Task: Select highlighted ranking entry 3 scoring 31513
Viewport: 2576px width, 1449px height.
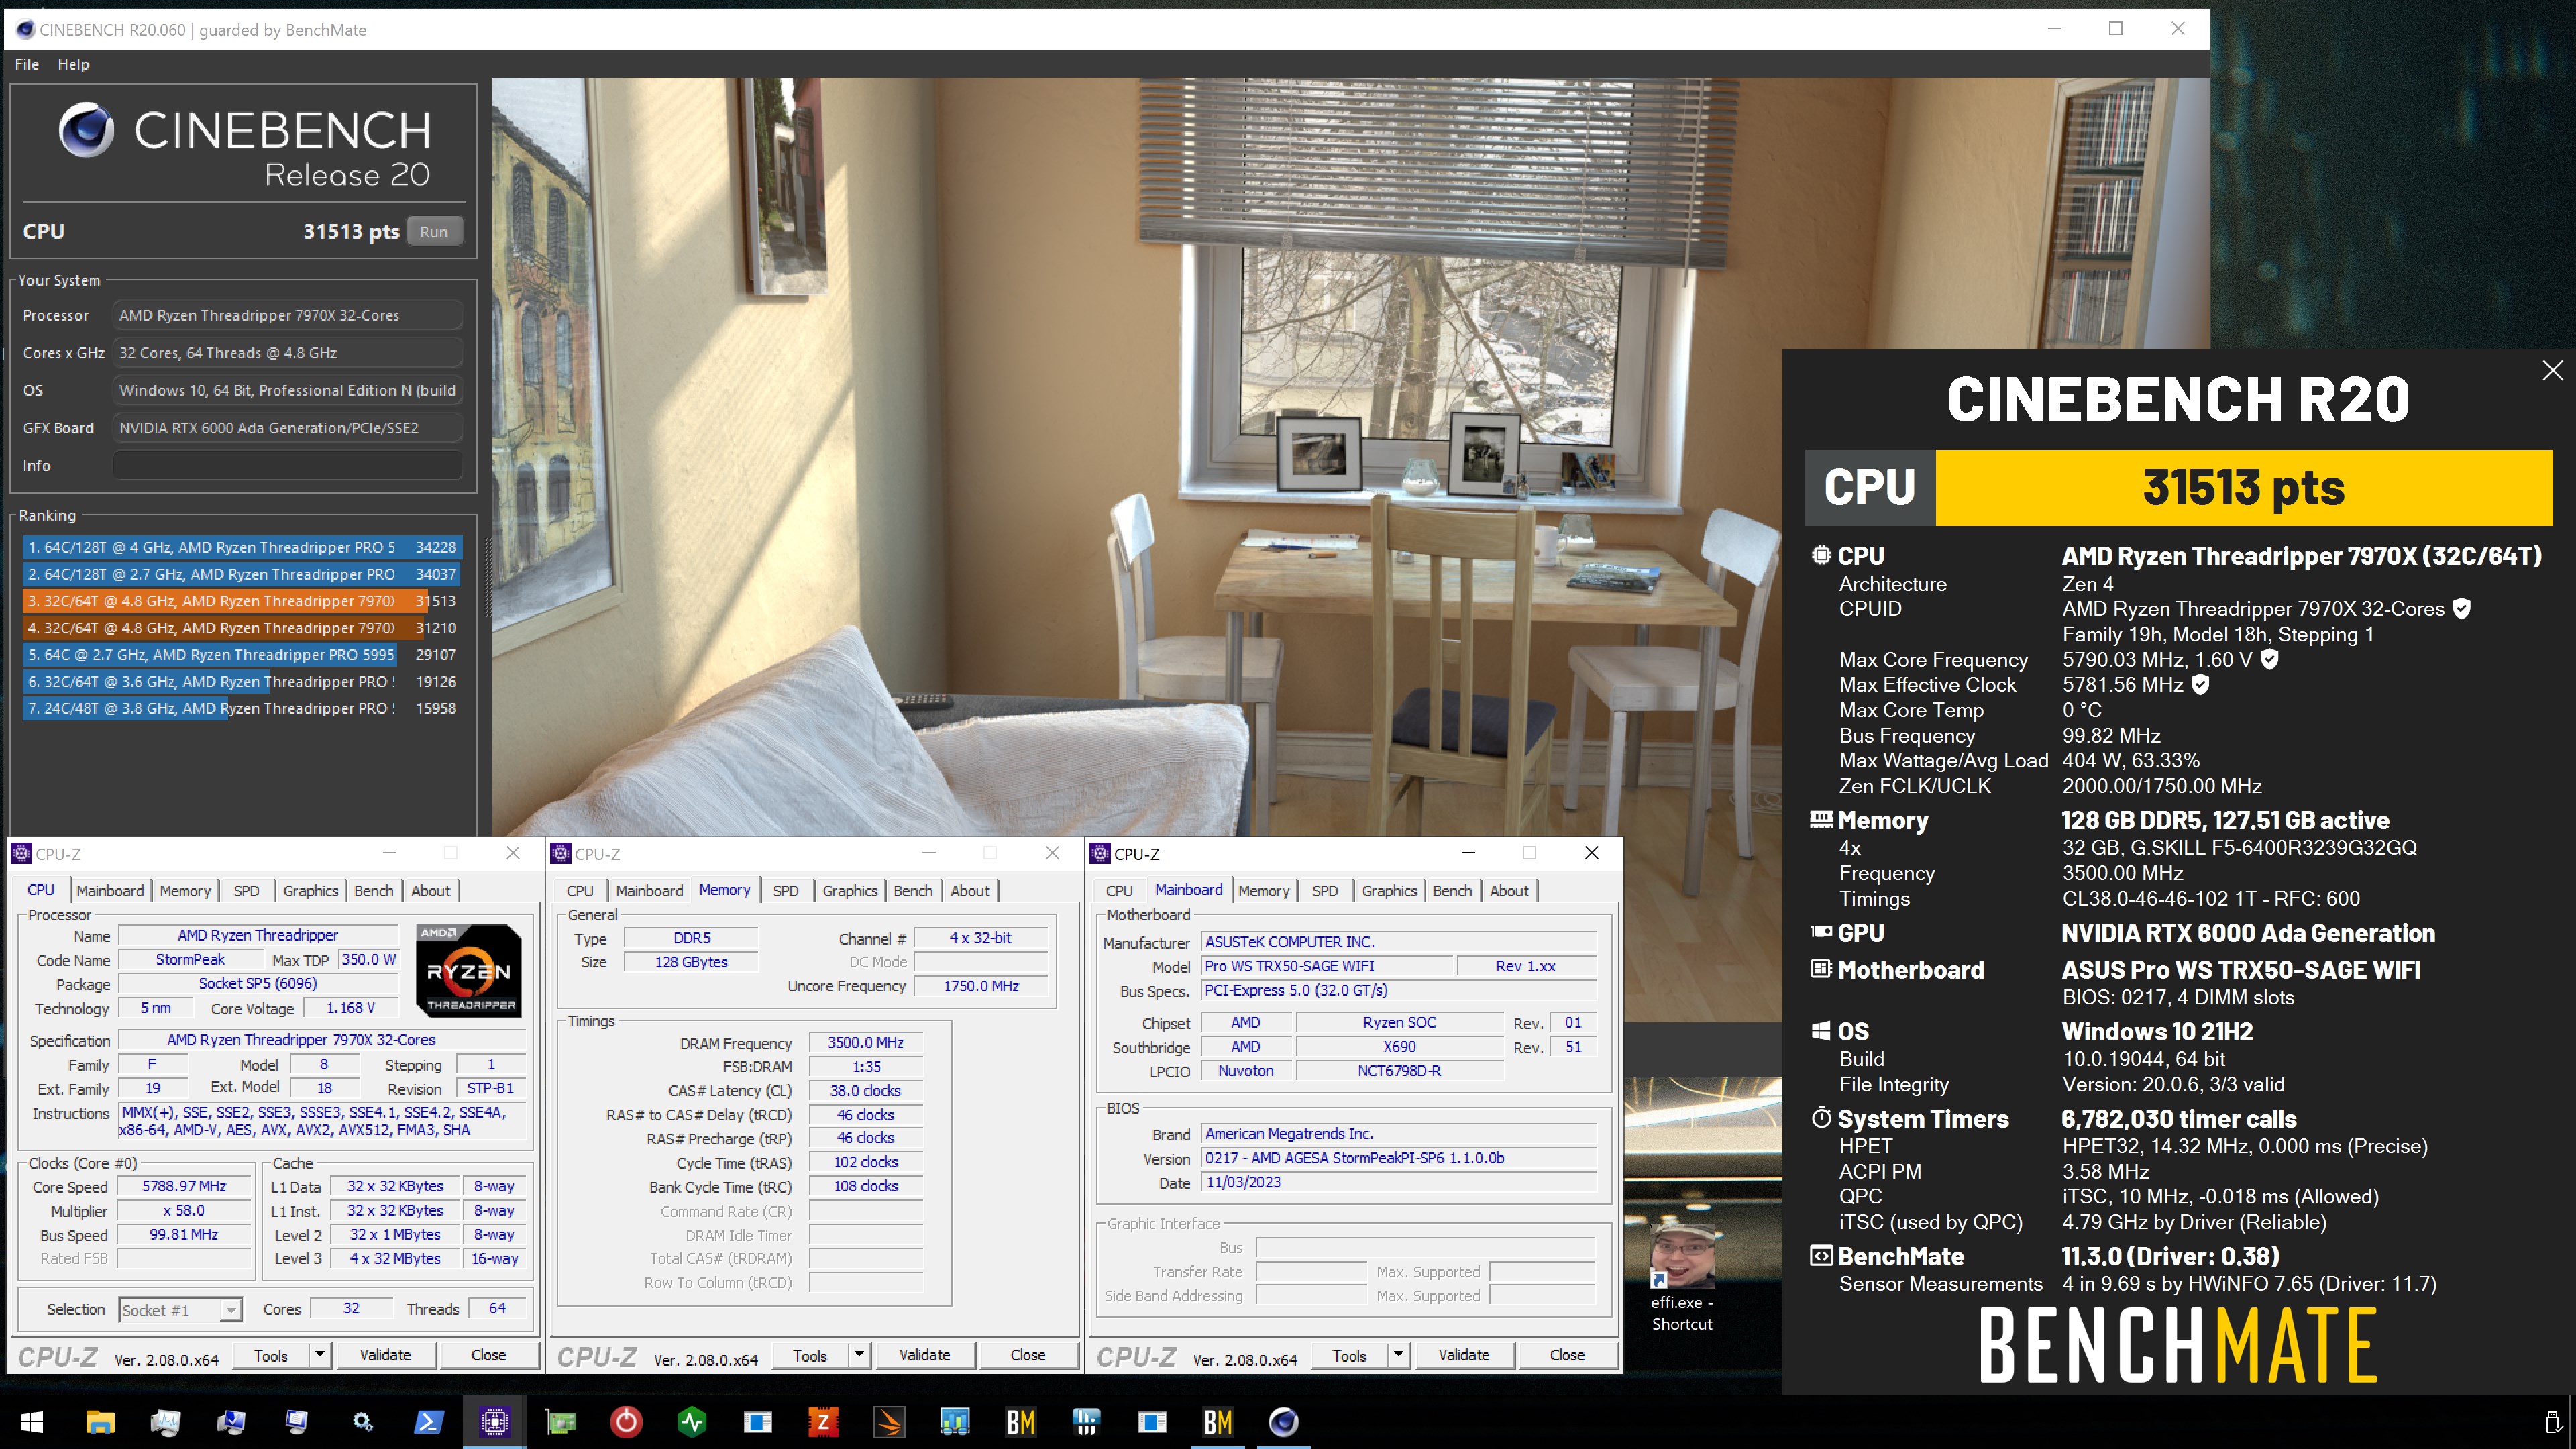Action: 241,601
